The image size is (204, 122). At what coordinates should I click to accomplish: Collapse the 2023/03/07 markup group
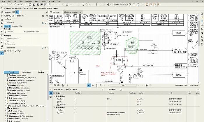[54, 107]
